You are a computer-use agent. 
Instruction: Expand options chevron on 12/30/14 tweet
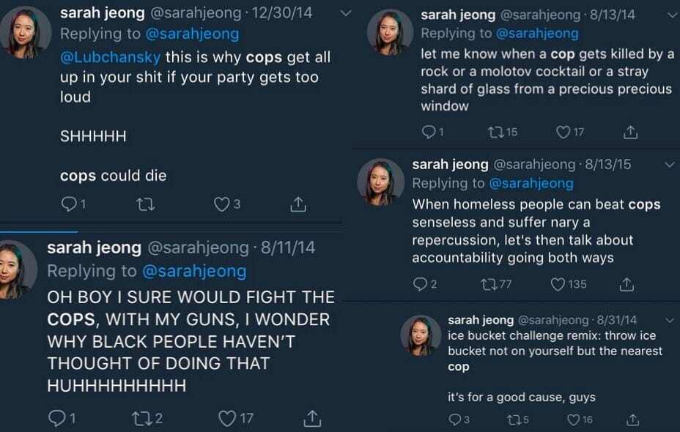click(x=347, y=13)
